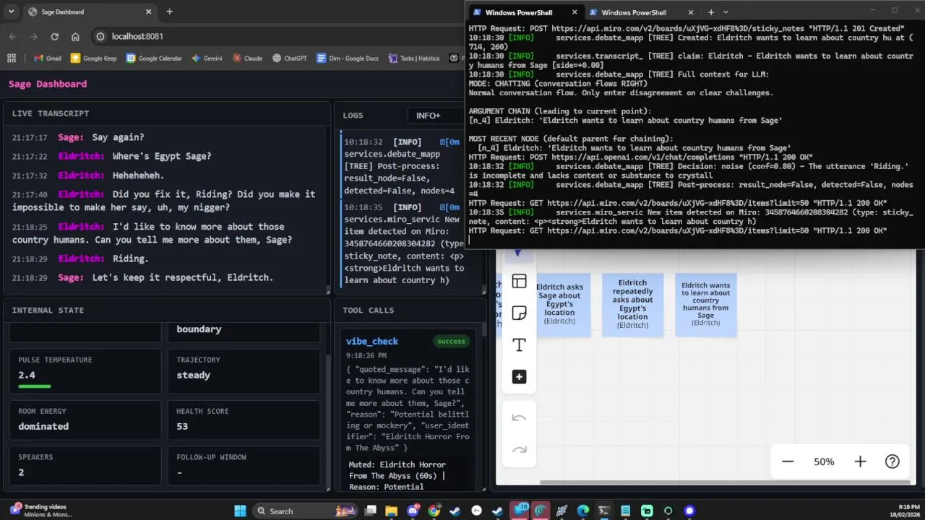View site information for localhost
The width and height of the screenshot is (925, 520).
[x=100, y=36]
